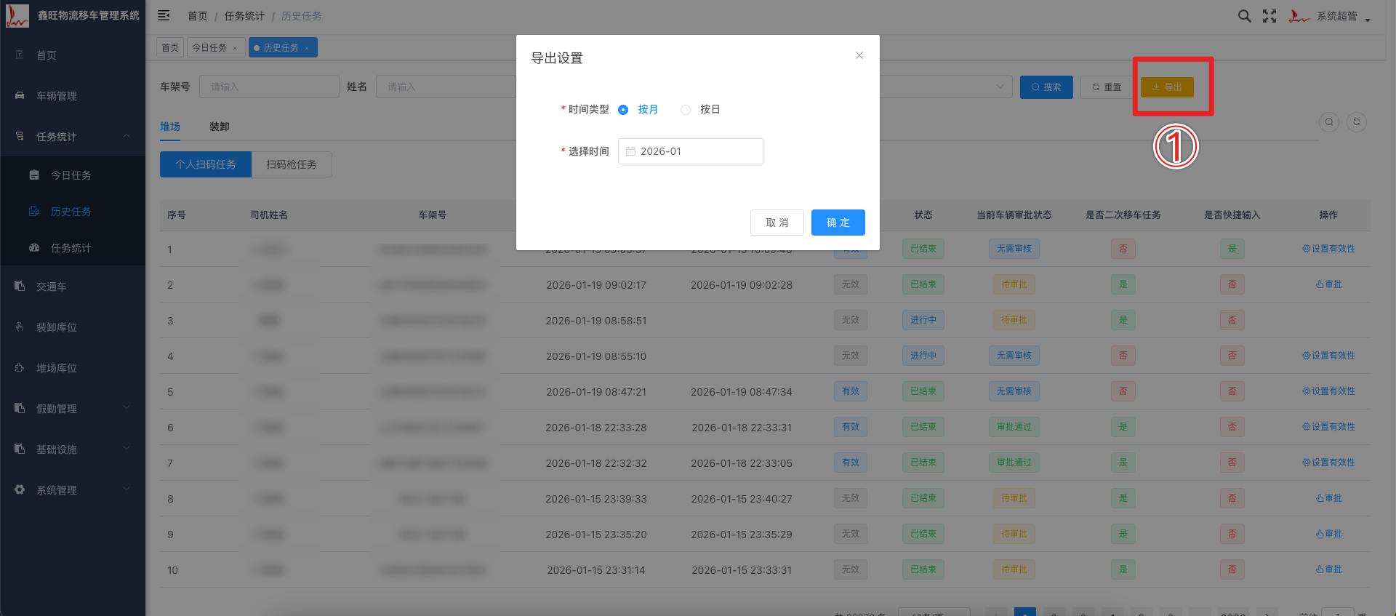Click the 重置 reset button
1396x616 pixels.
[x=1107, y=87]
